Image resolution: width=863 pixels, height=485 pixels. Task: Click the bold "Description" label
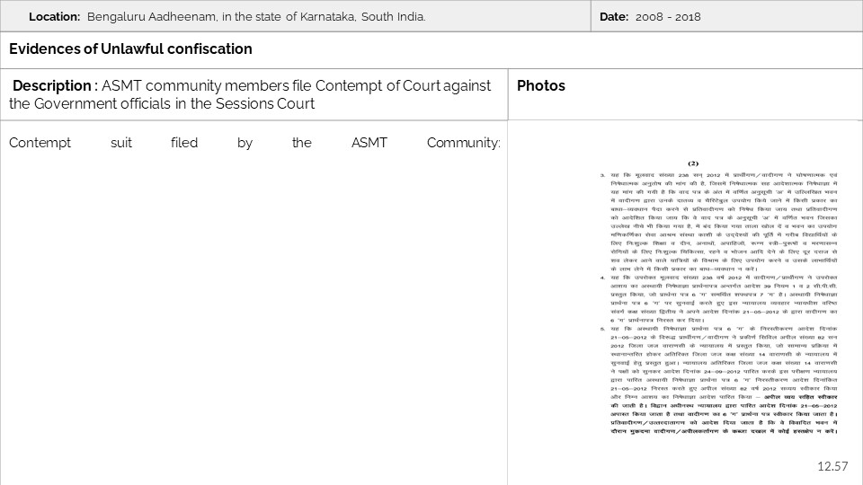[x=52, y=85]
